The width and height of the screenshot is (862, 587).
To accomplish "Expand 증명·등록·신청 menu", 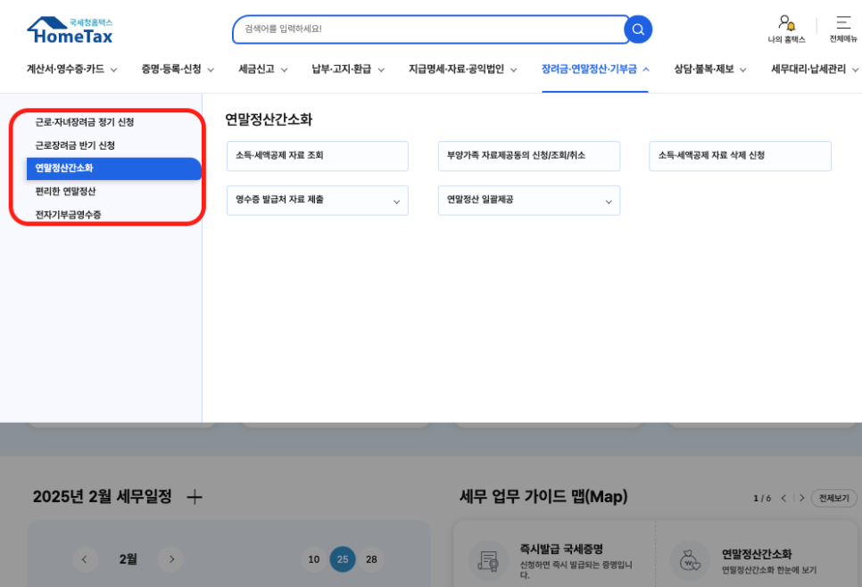I will pyautogui.click(x=178, y=70).
